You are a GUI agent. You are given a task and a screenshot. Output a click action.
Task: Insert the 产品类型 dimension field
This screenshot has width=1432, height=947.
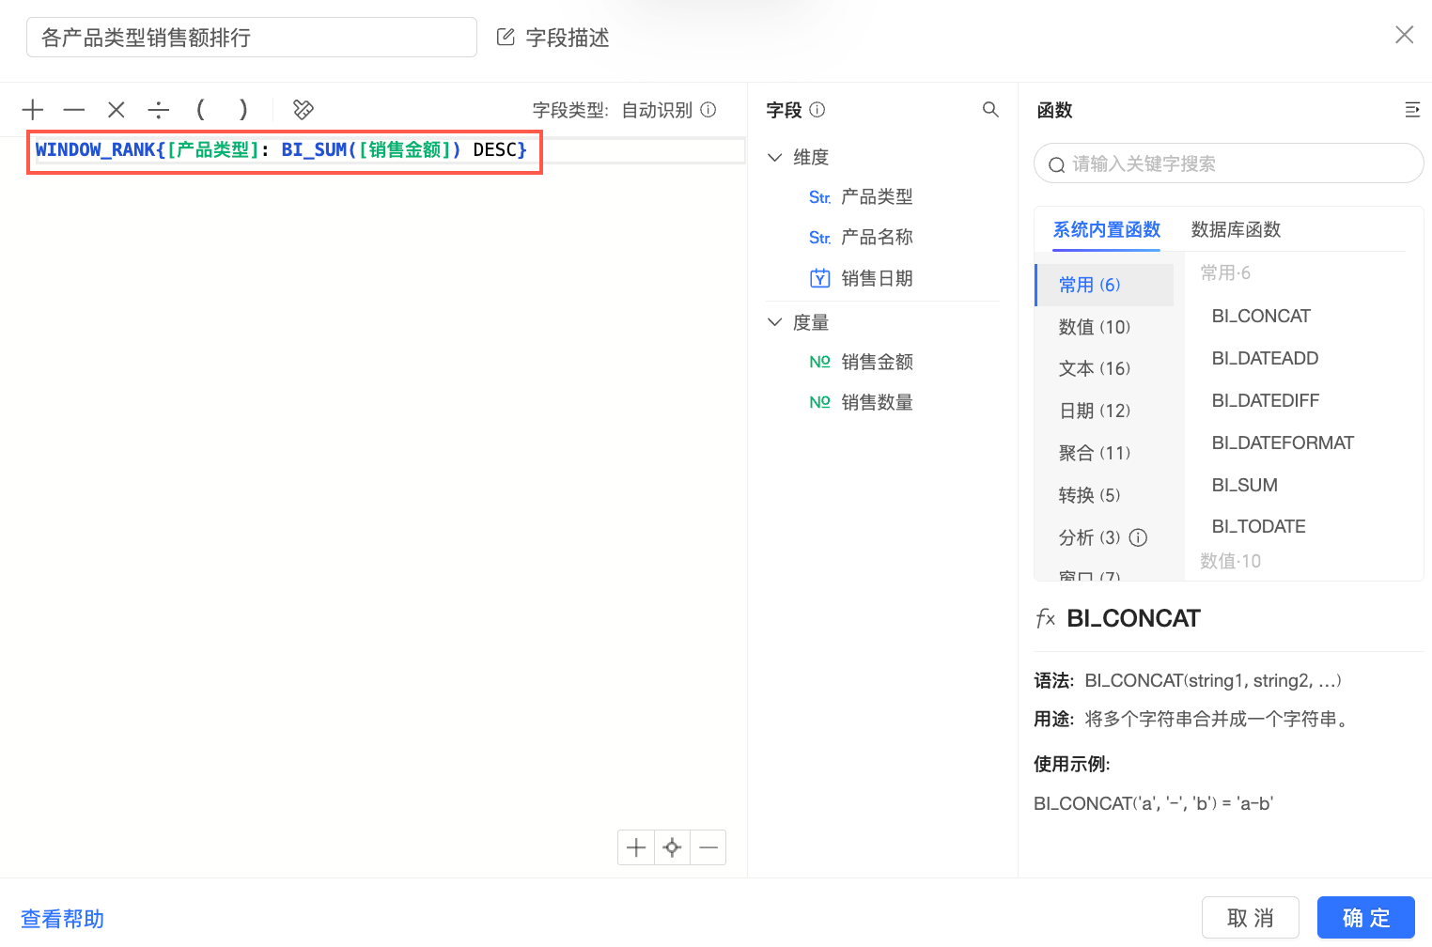click(877, 197)
